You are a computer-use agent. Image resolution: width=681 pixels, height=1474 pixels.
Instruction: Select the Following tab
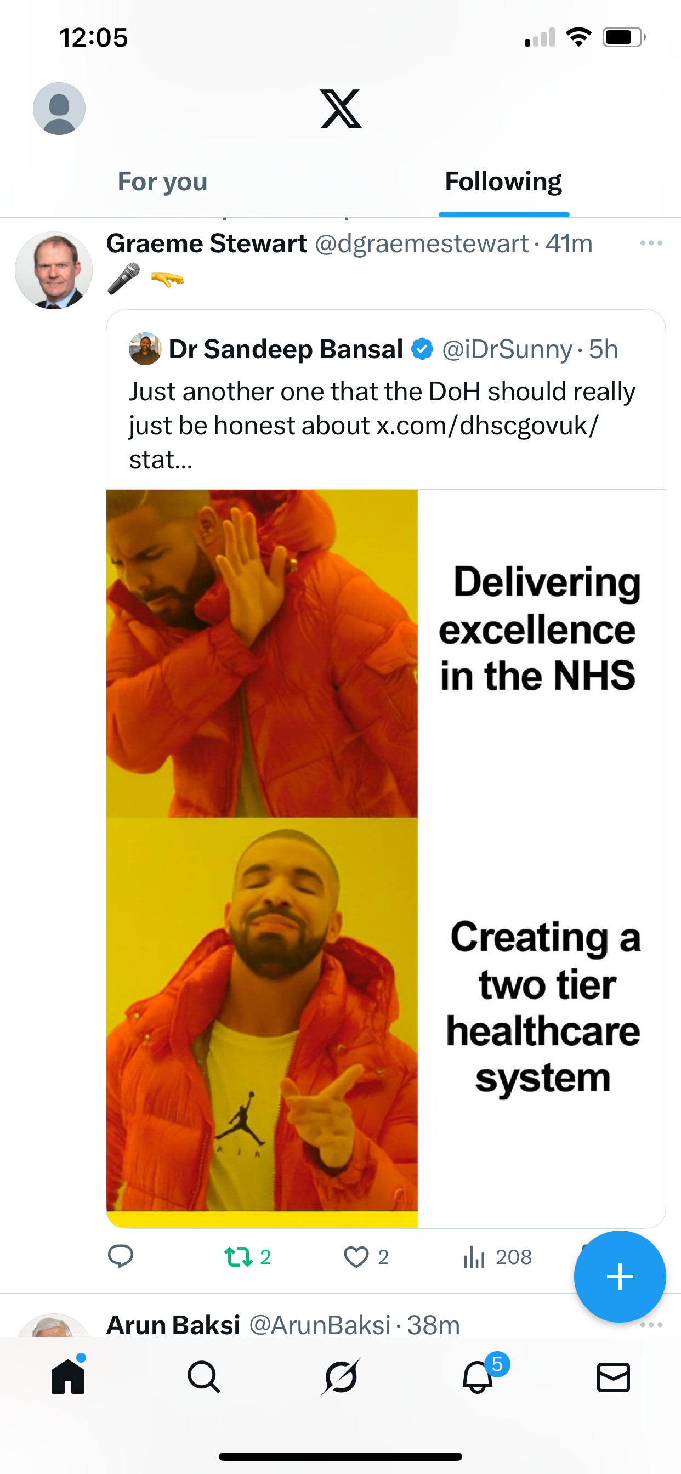click(x=503, y=182)
